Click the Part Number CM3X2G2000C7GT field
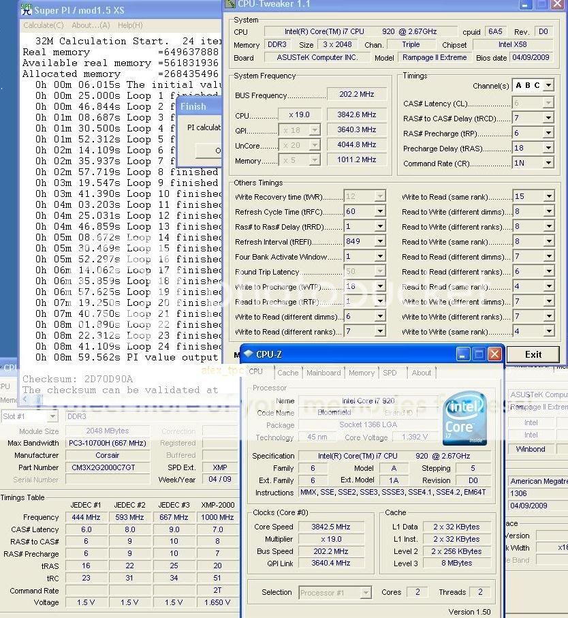 pyautogui.click(x=108, y=467)
